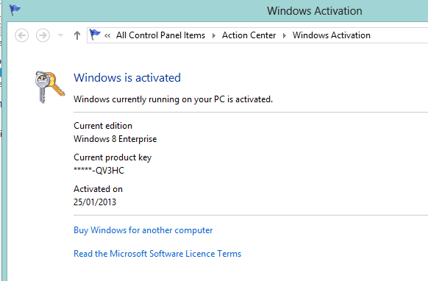Click the Current product key label
The height and width of the screenshot is (281, 428).
[x=113, y=157]
